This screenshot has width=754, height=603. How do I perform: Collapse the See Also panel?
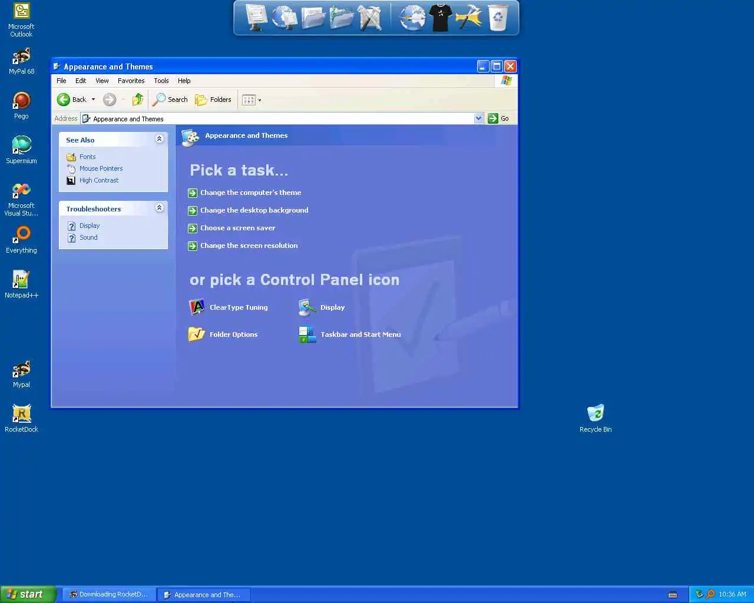click(x=159, y=139)
